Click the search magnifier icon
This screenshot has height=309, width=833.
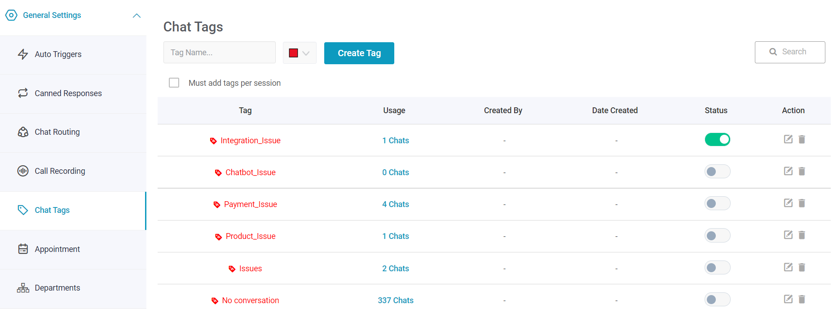click(x=773, y=52)
